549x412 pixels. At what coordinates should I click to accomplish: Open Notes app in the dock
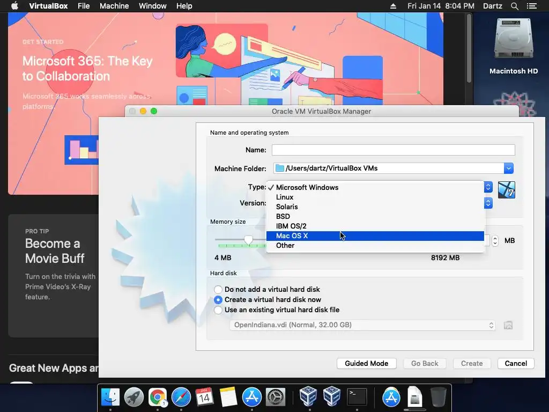coord(228,398)
